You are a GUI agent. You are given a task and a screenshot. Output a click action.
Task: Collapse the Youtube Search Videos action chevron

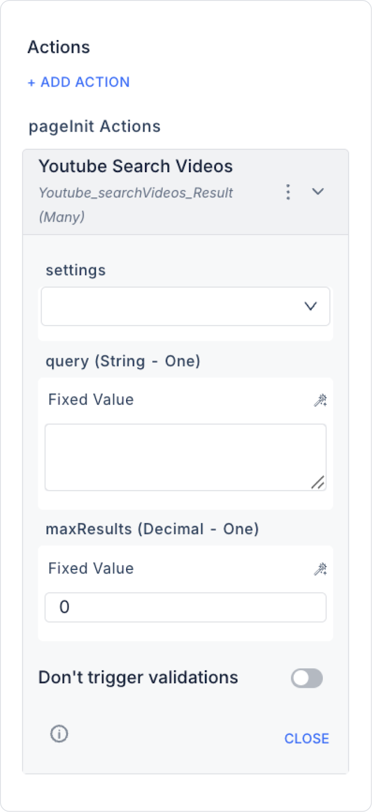(x=318, y=192)
